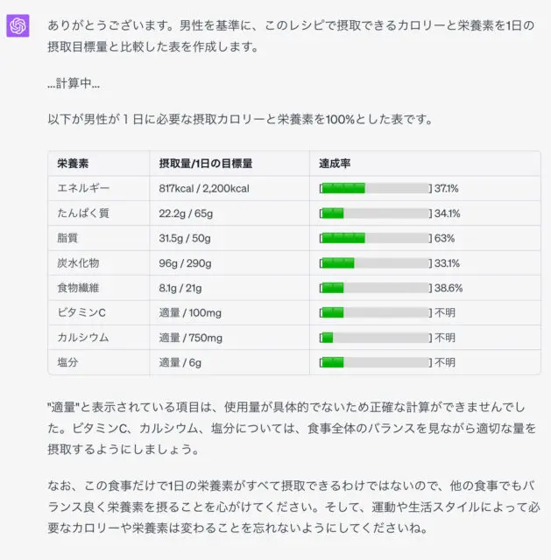Image resolution: width=551 pixels, height=560 pixels.
Task: Click the カルシウム row label
Action: (x=83, y=338)
